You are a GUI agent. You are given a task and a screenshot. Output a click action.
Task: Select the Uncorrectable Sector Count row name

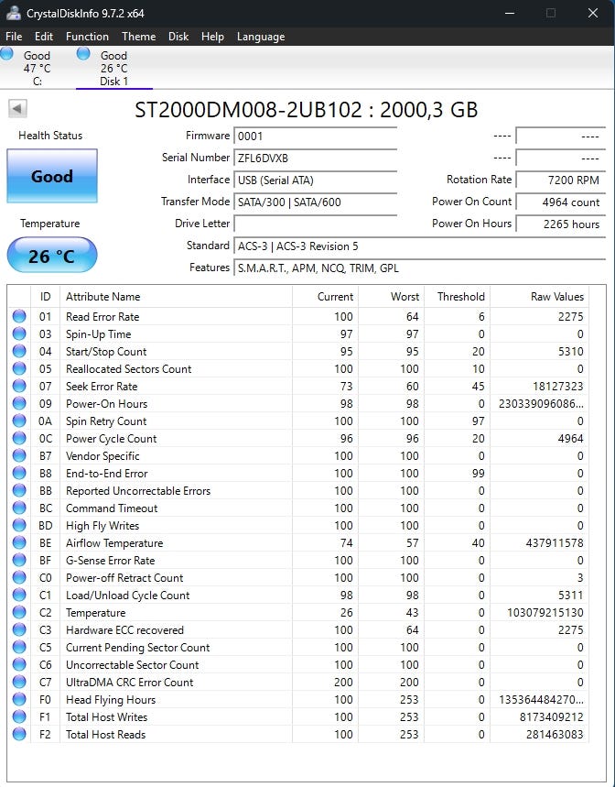tap(133, 664)
